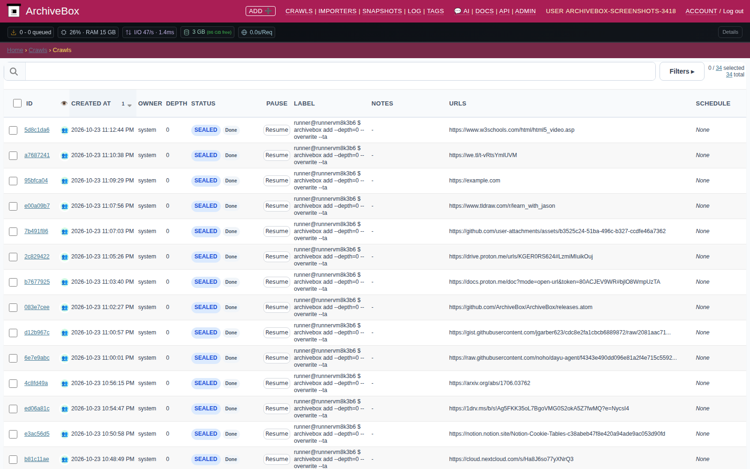
Task: Click the Home breadcrumb link
Action: 15,50
